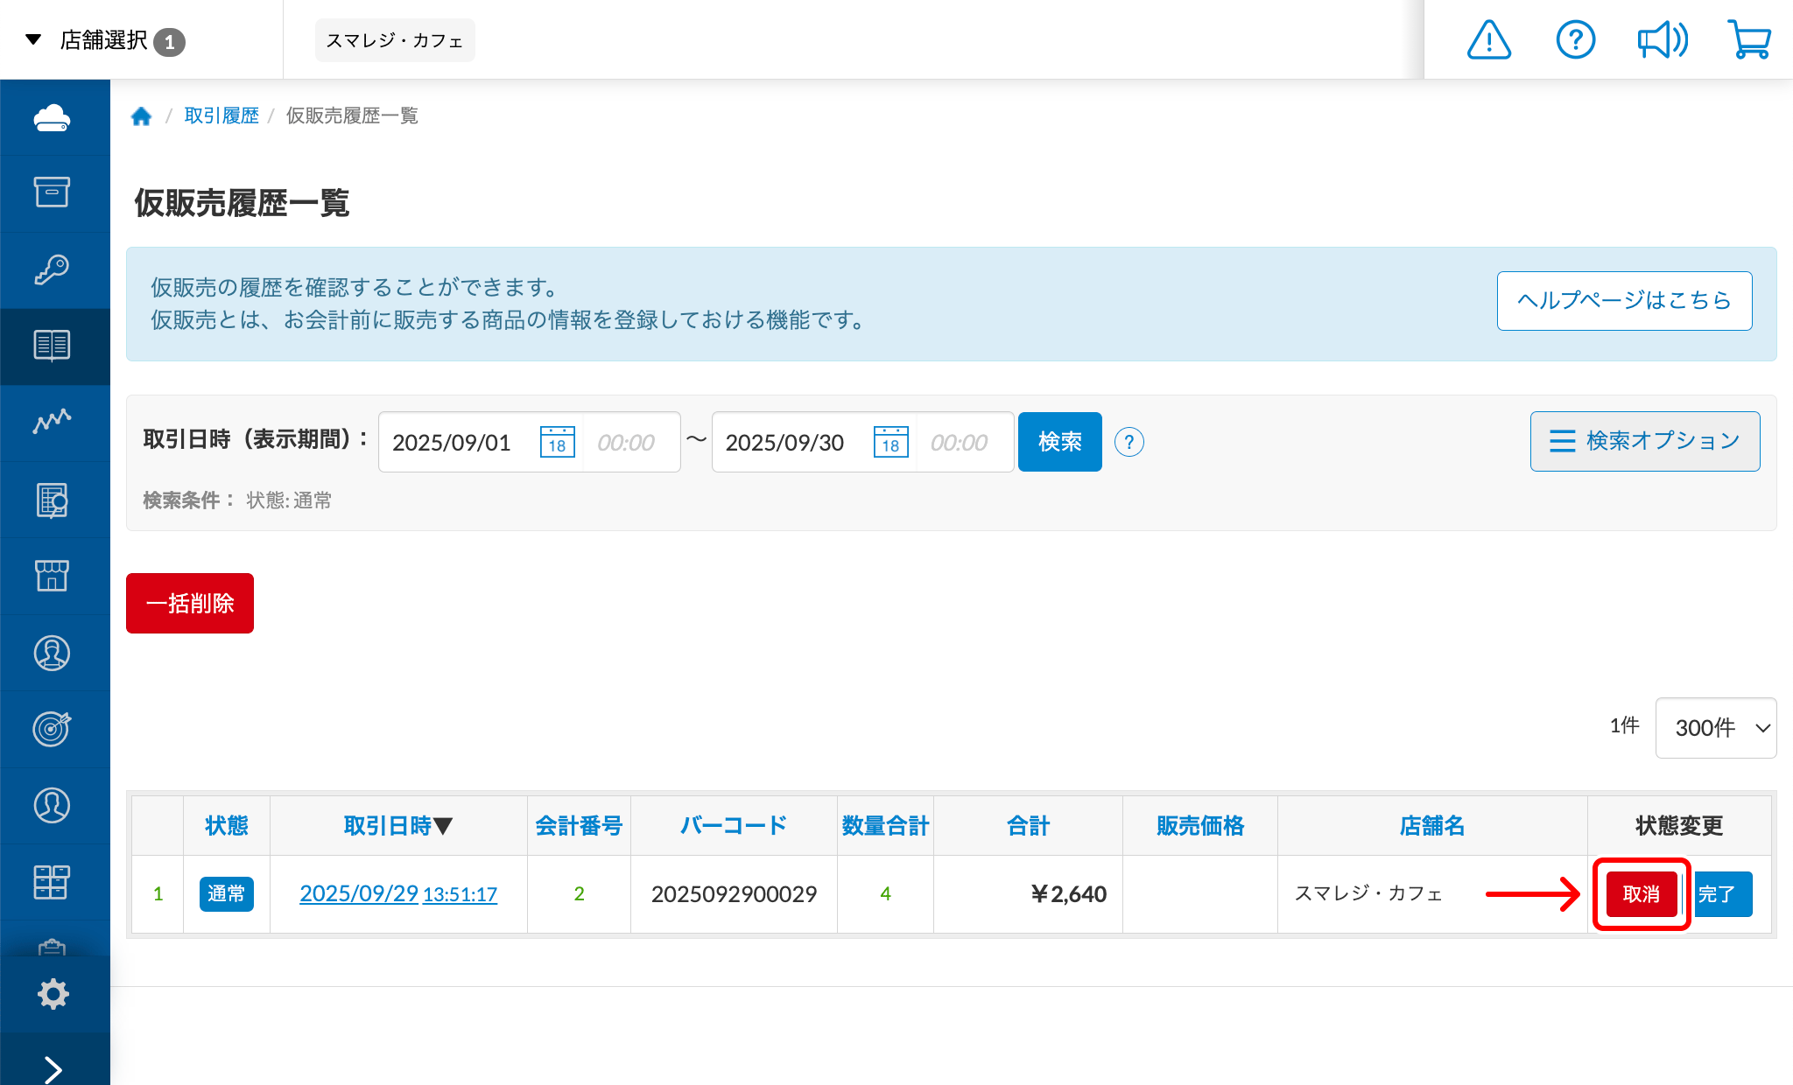Expand the sidebar with bottom chevron arrow
1793x1085 pixels.
[53, 1068]
